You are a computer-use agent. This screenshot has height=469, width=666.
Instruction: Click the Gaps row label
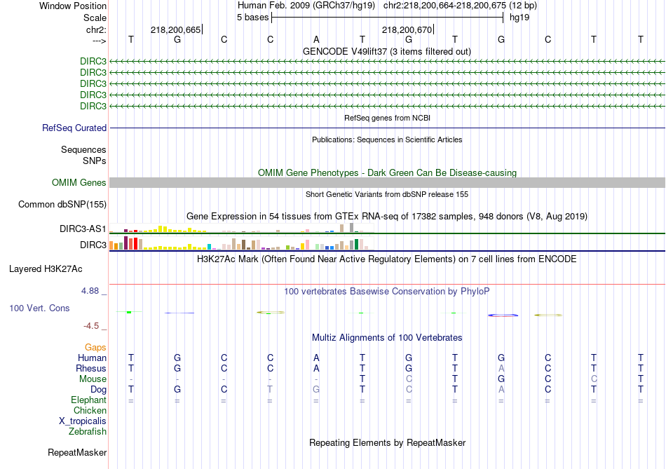[95, 348]
